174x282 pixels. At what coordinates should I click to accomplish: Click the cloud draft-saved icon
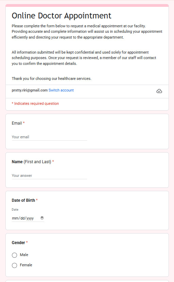159,91
